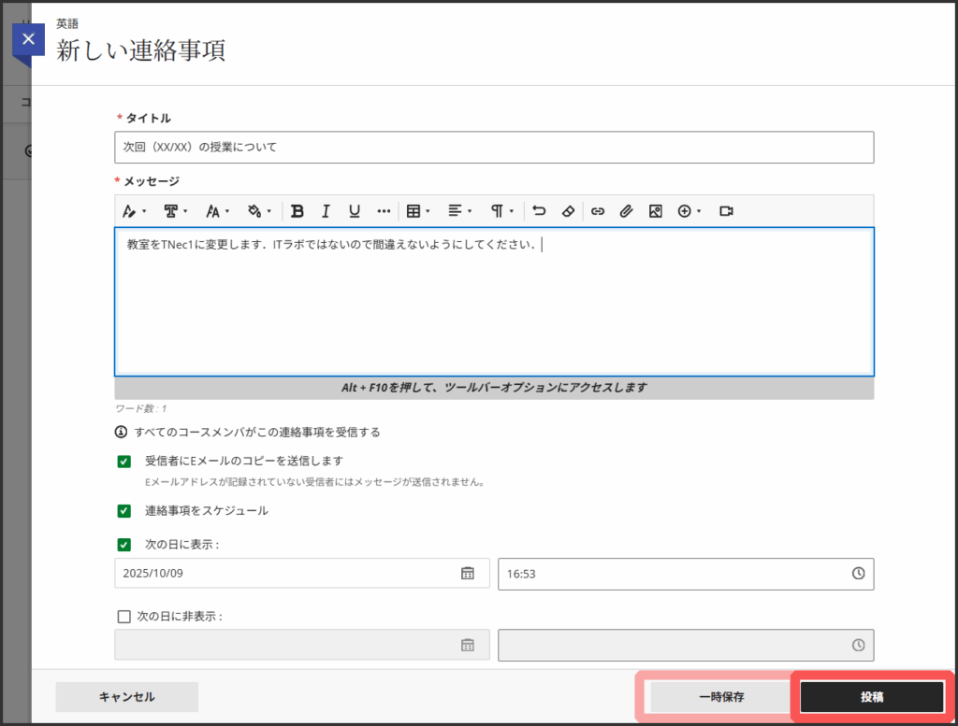
Task: Expand the insert content plus menu
Action: point(689,211)
